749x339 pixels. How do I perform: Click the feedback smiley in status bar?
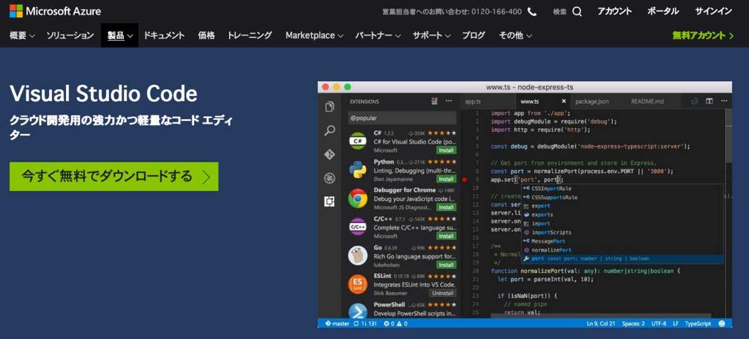pos(722,323)
